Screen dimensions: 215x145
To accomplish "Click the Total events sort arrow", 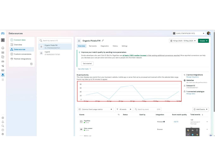I will point(202,115).
